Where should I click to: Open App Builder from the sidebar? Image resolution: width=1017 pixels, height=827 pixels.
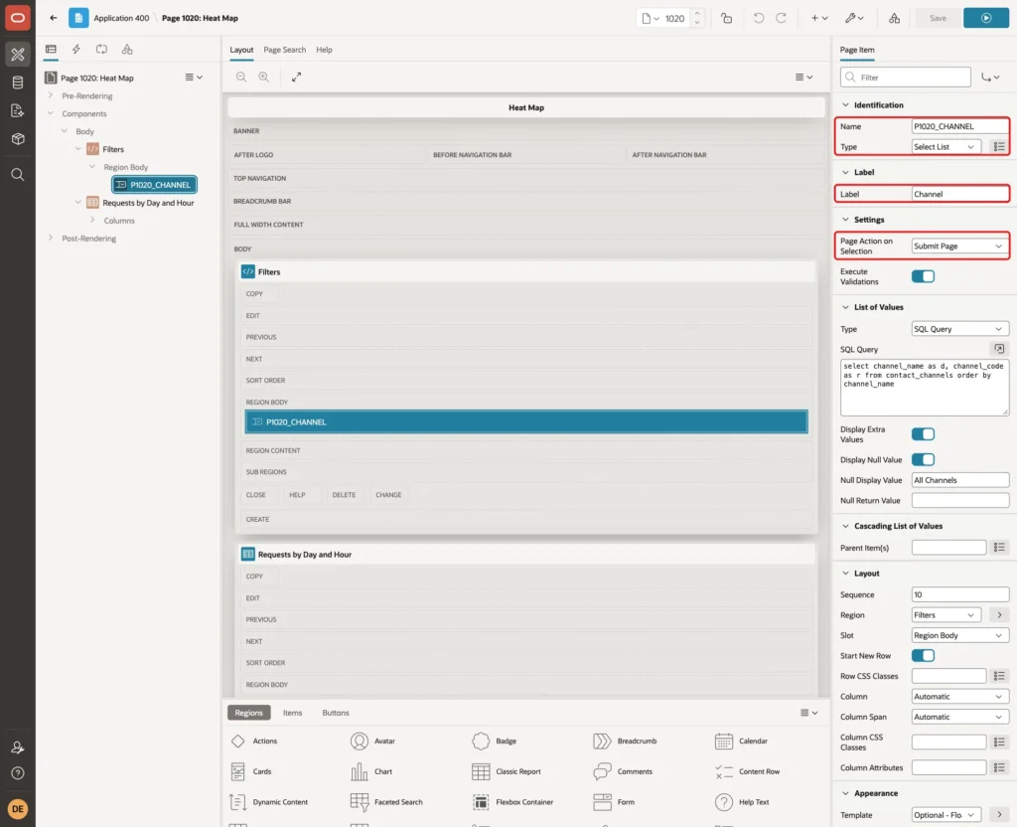click(x=18, y=55)
